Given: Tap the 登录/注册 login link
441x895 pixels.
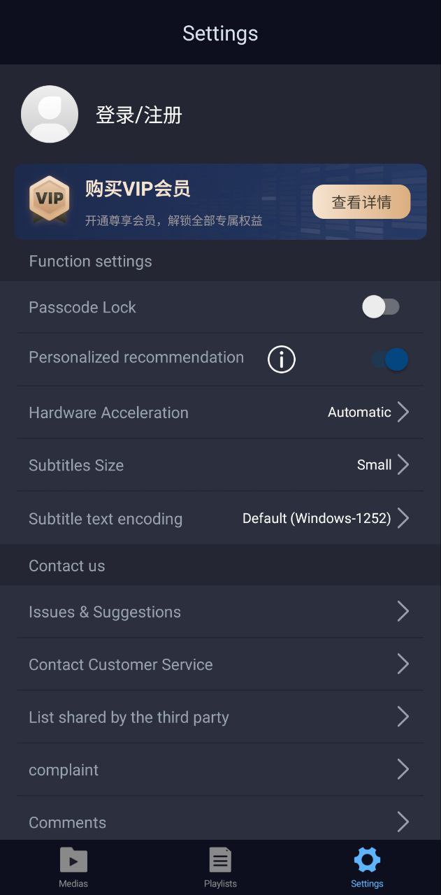Looking at the screenshot, I should point(139,115).
